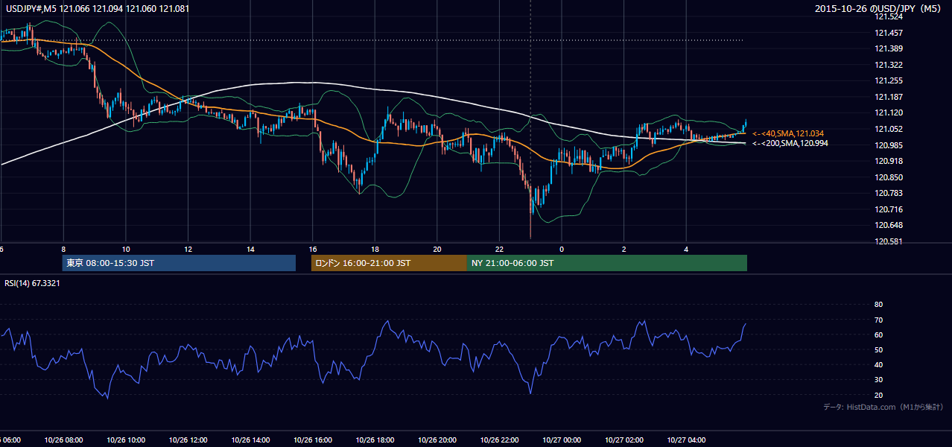Click price axis value 121.457

(889, 33)
